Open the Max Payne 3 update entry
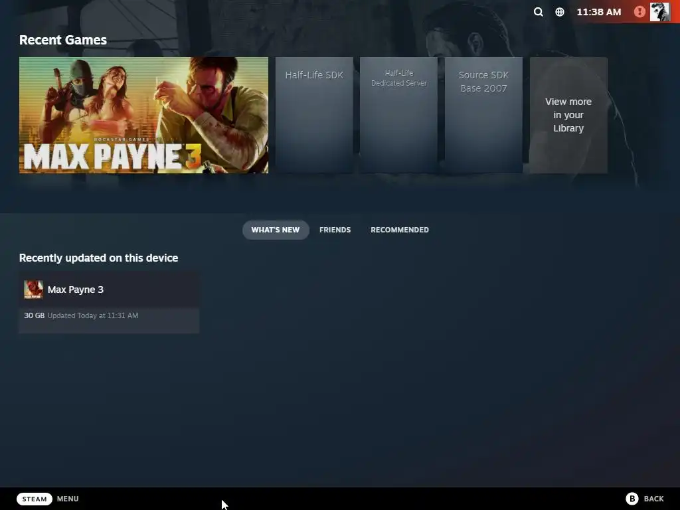This screenshot has width=680, height=510. (x=109, y=303)
